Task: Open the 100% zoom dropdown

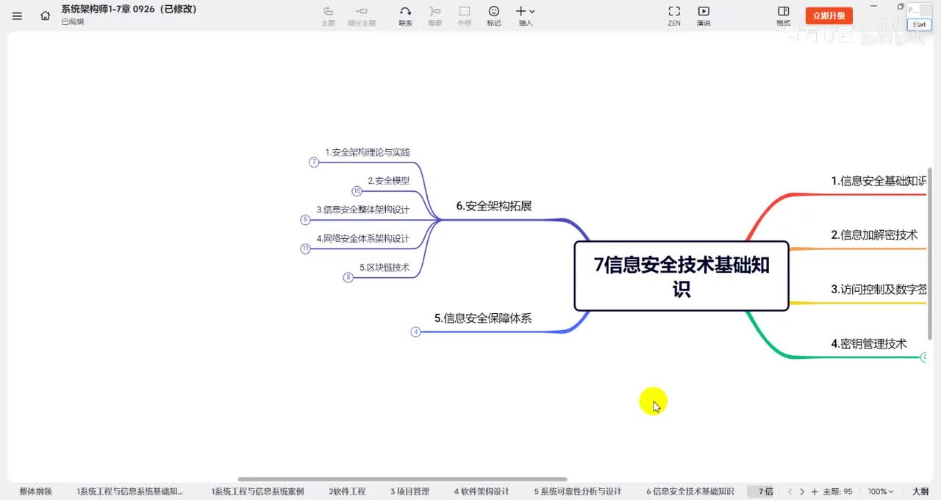Action: [x=881, y=491]
